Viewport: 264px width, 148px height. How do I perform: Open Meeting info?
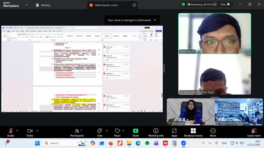pos(156,131)
